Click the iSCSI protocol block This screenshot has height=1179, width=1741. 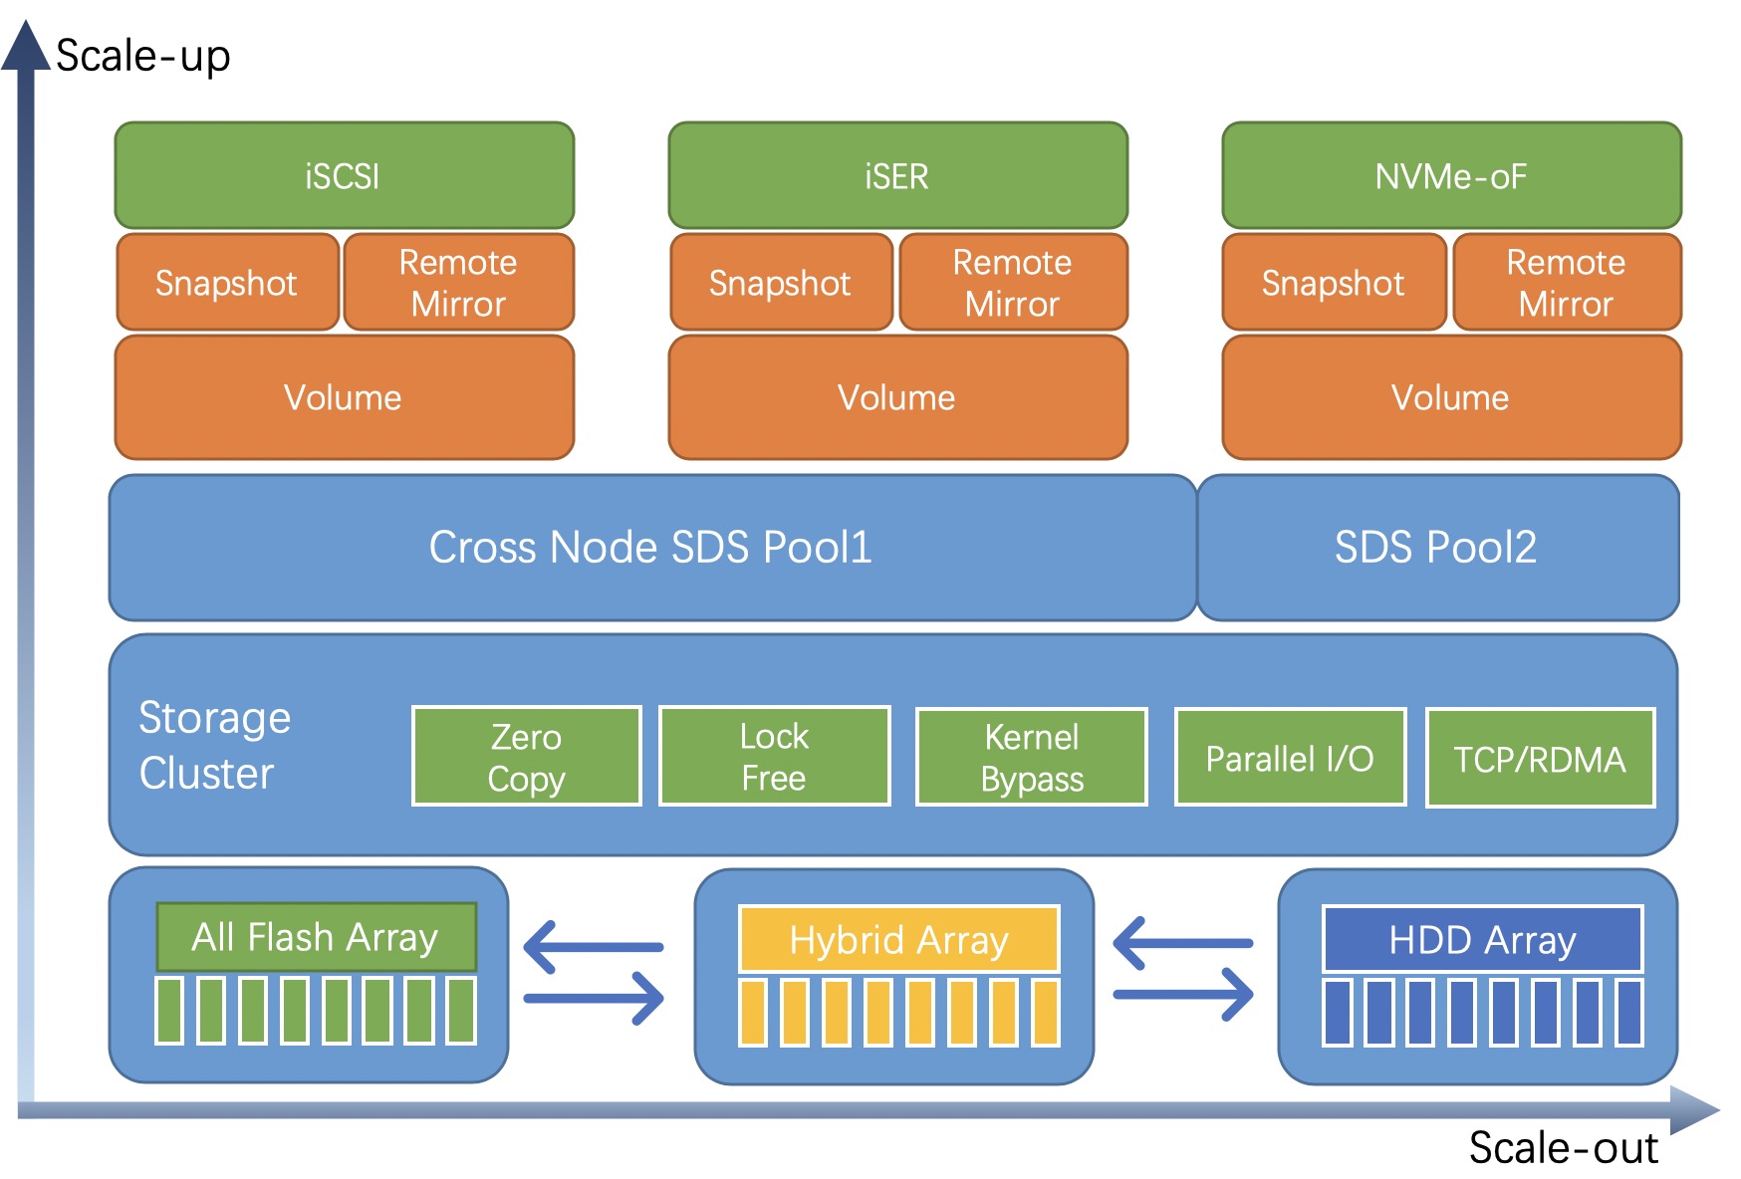(345, 176)
